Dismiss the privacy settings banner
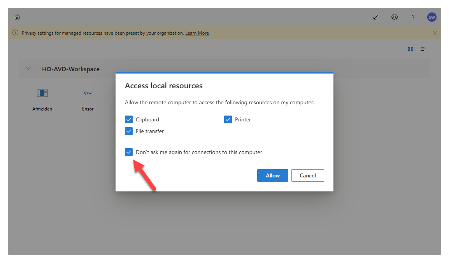This screenshot has width=449, height=263. [435, 33]
